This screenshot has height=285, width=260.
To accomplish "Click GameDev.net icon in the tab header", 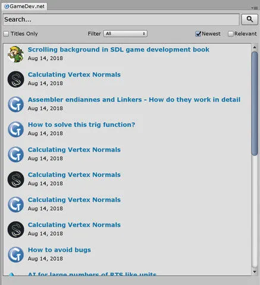I will click(7, 7).
